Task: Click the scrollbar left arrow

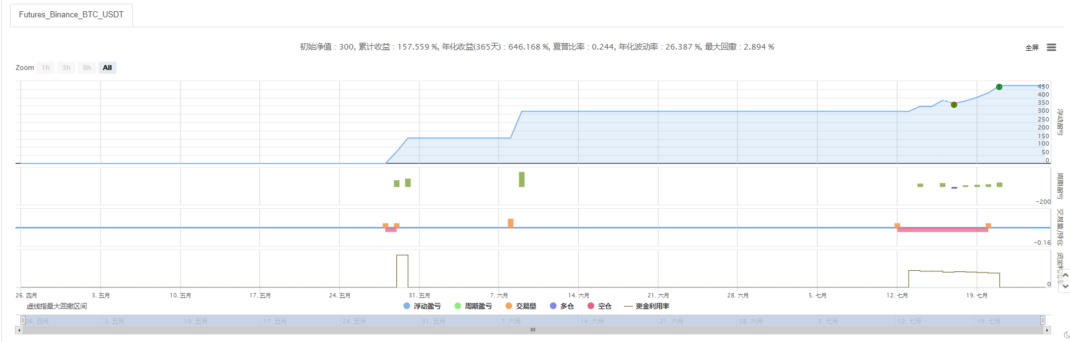Action: pyautogui.click(x=19, y=330)
